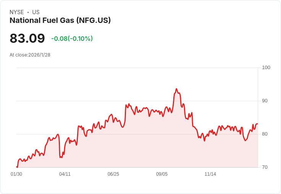281x194 pixels.
Task: Select the 100 y-axis label
Action: 266,68
